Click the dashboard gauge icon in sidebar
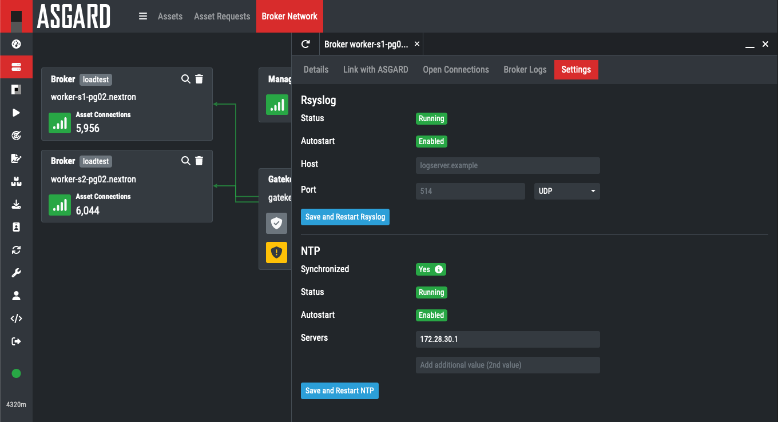 point(16,44)
